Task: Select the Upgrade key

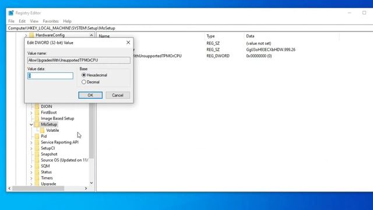Action: pyautogui.click(x=48, y=184)
